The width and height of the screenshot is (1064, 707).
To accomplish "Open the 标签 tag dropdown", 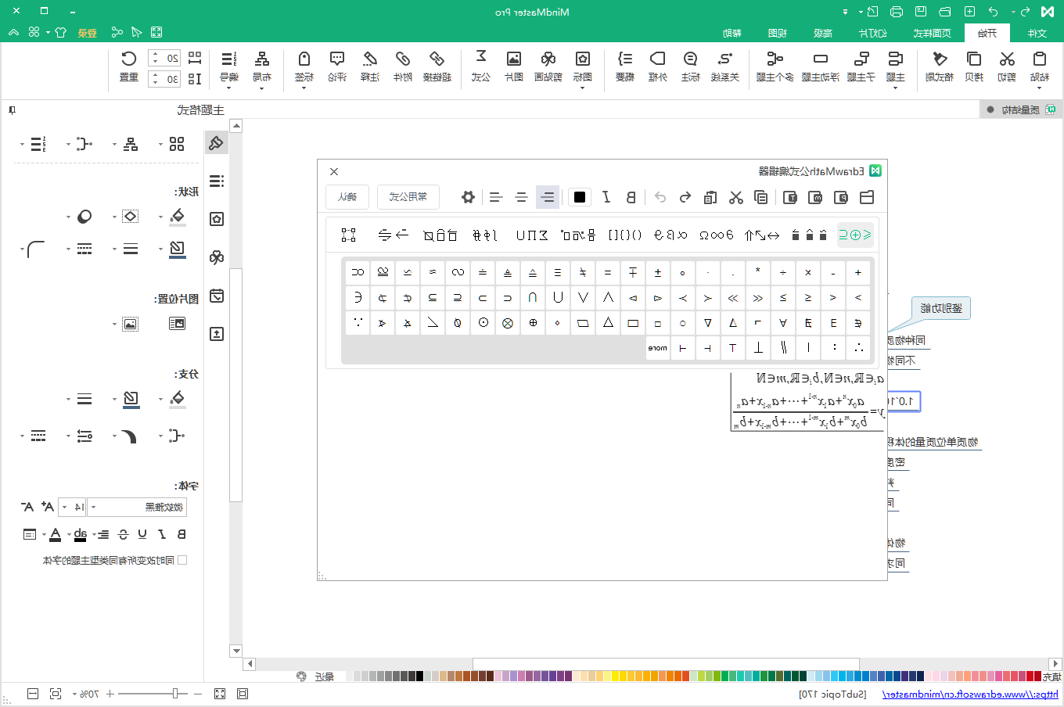I will [304, 88].
